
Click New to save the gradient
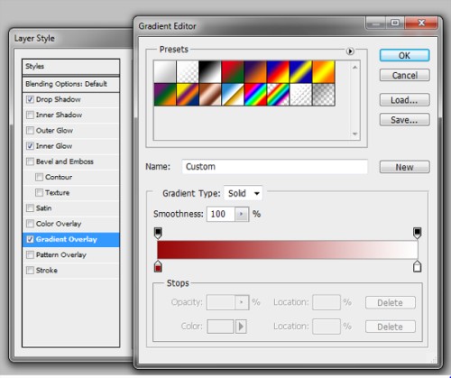(404, 167)
